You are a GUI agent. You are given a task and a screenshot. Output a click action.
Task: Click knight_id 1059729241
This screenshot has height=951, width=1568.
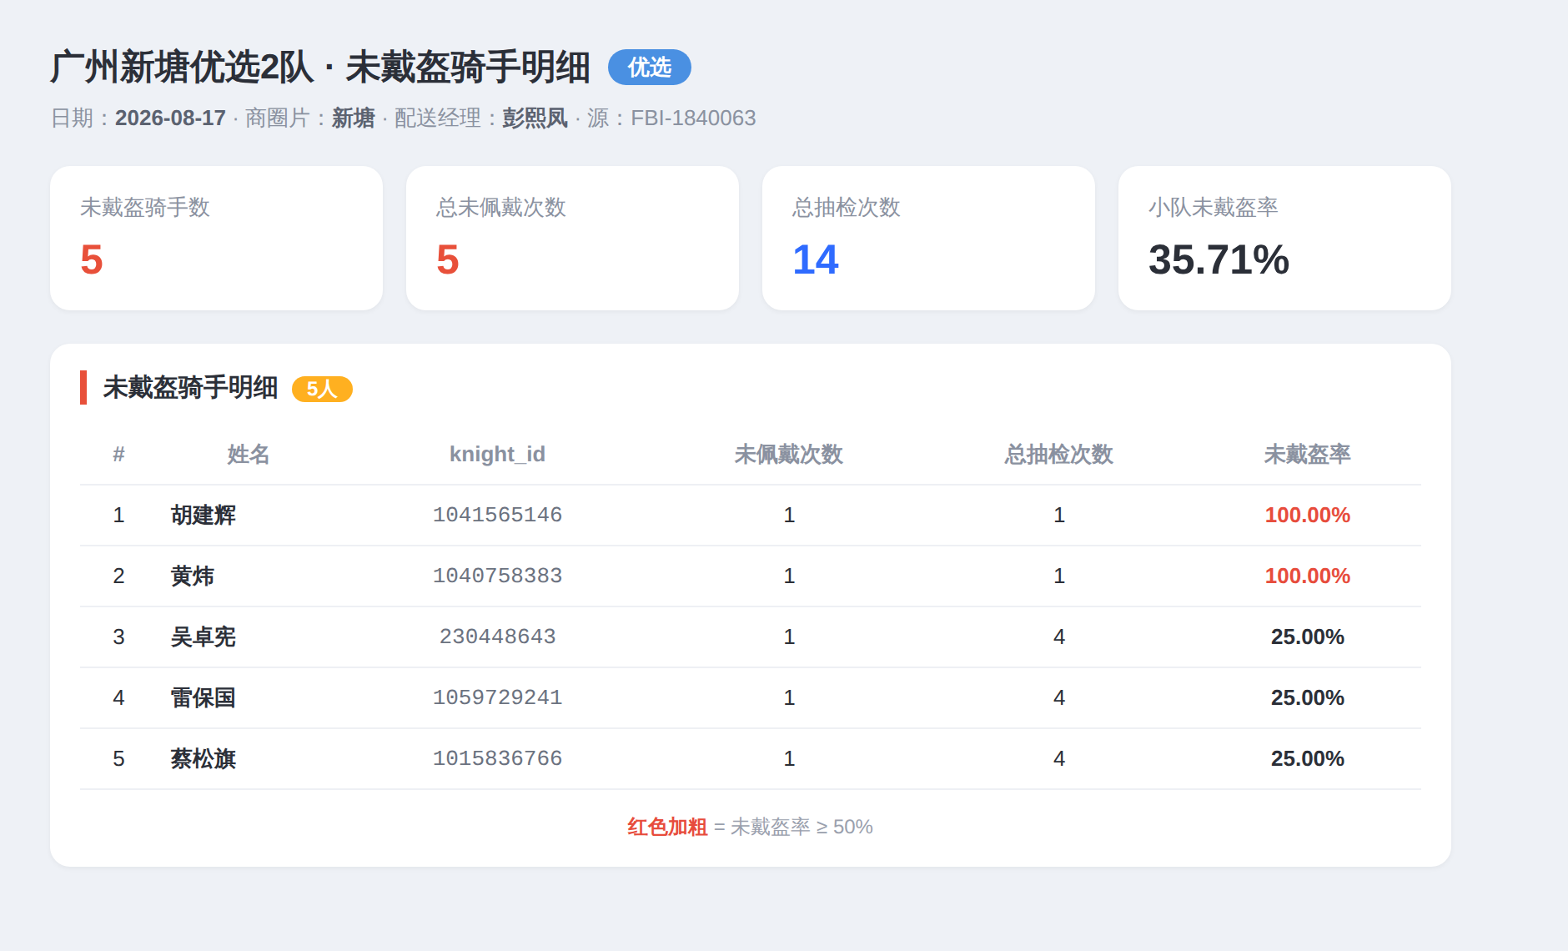tap(497, 698)
